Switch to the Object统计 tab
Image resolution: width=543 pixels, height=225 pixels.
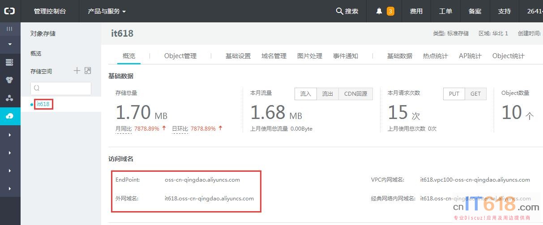[509, 56]
